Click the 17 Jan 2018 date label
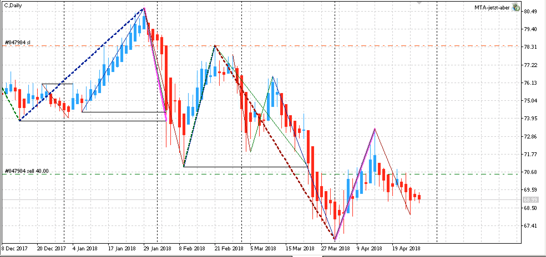This screenshot has width=546, height=257. point(122,248)
